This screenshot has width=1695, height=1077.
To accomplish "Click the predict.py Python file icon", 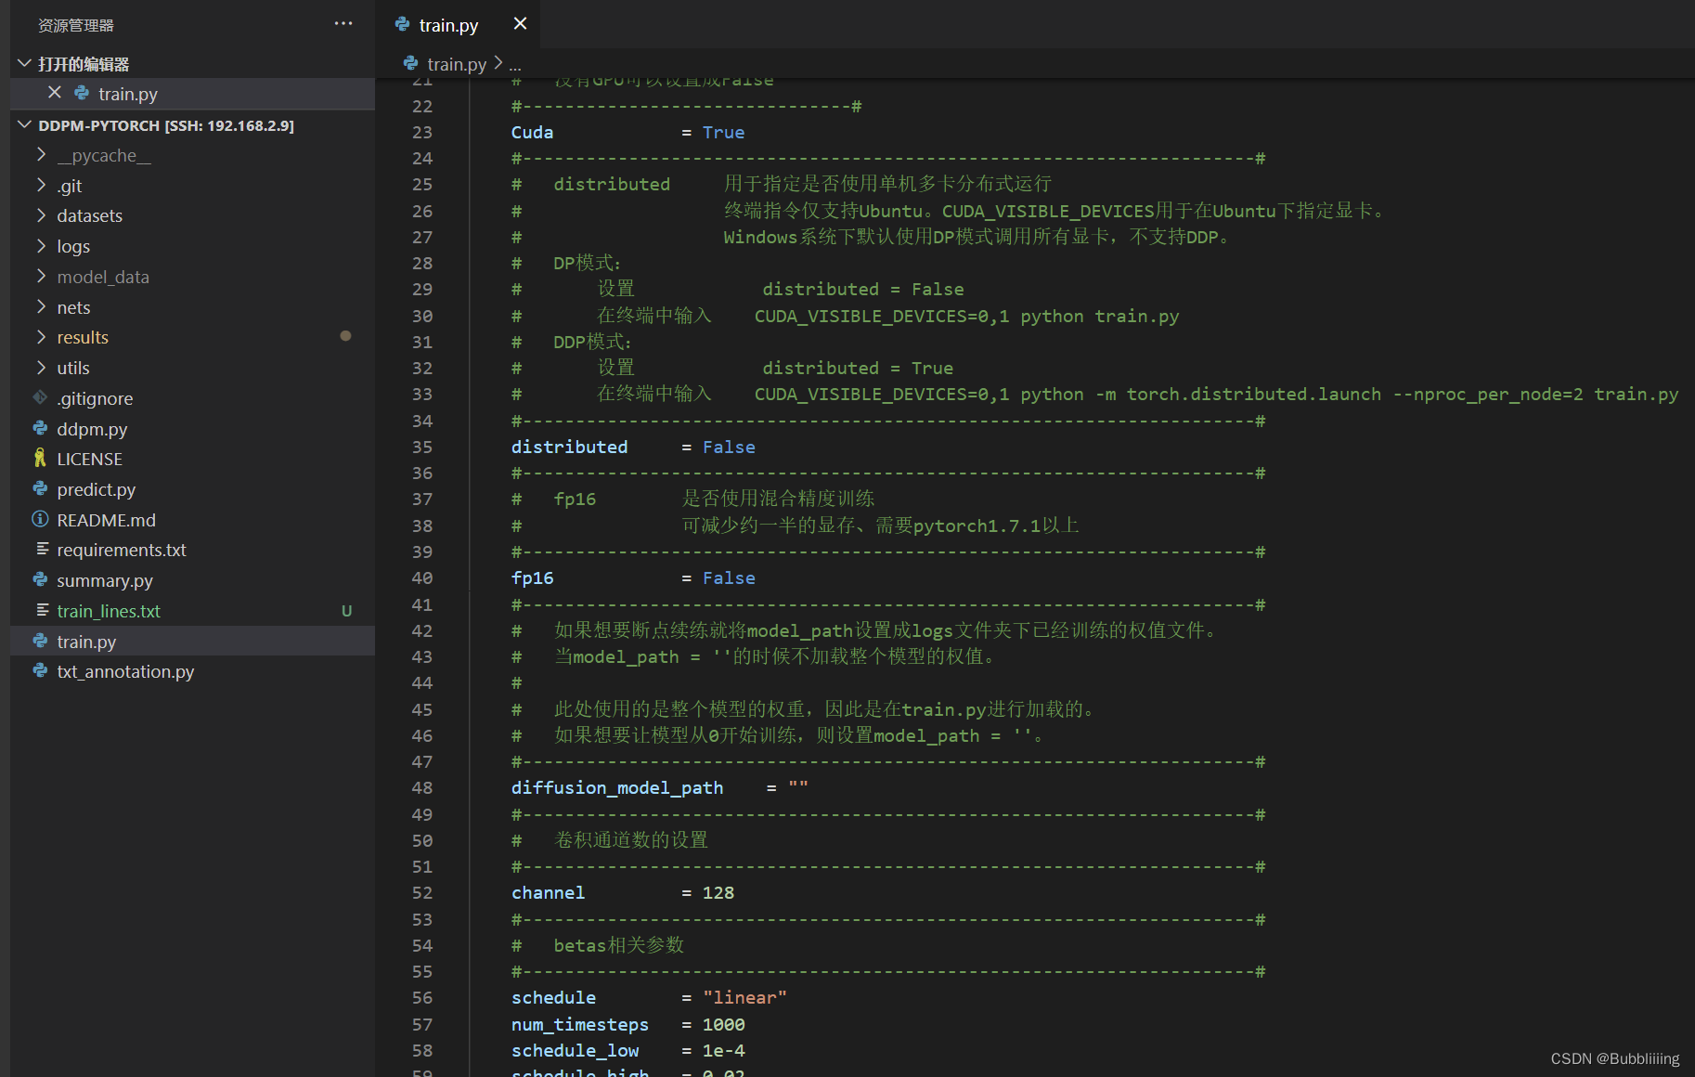I will 40,489.
